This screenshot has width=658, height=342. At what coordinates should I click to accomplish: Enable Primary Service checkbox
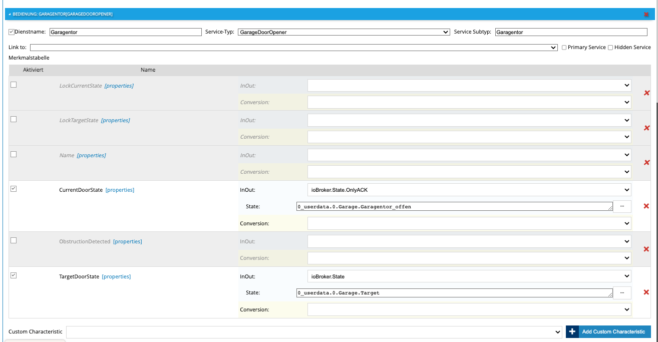click(x=564, y=48)
